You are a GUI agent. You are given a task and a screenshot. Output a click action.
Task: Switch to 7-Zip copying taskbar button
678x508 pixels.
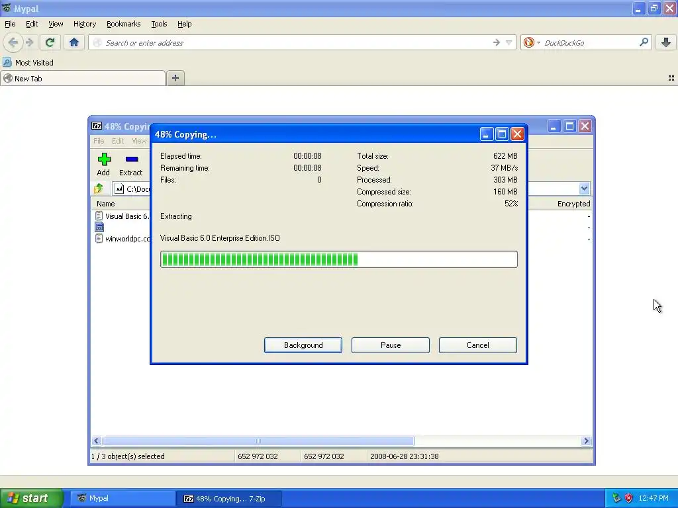(229, 499)
